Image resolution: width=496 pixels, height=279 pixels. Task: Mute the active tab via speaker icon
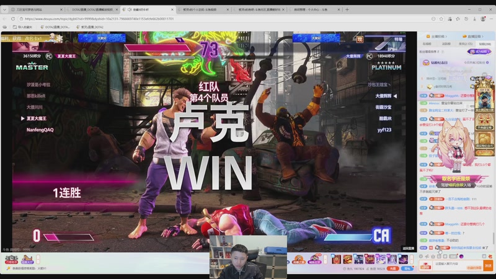(x=130, y=9)
